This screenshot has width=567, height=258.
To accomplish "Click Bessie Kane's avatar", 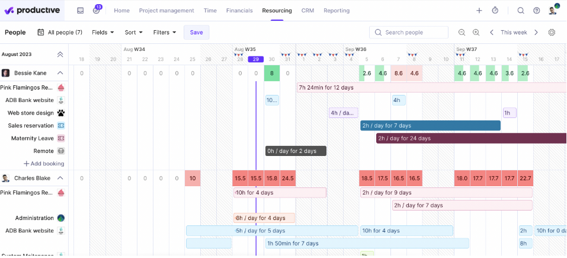I will pos(5,73).
